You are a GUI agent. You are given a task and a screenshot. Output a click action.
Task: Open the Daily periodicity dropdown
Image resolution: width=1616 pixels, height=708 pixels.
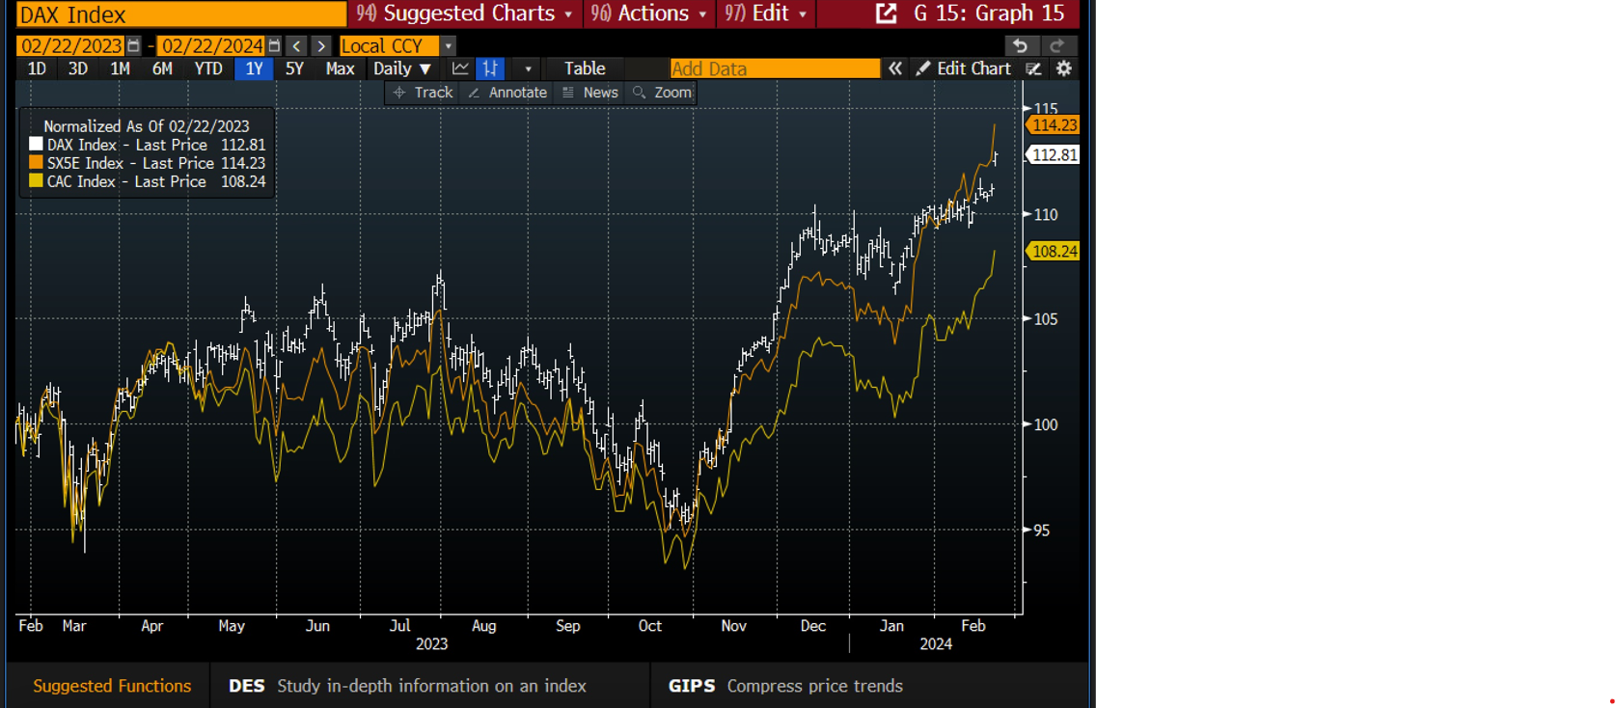(x=402, y=68)
